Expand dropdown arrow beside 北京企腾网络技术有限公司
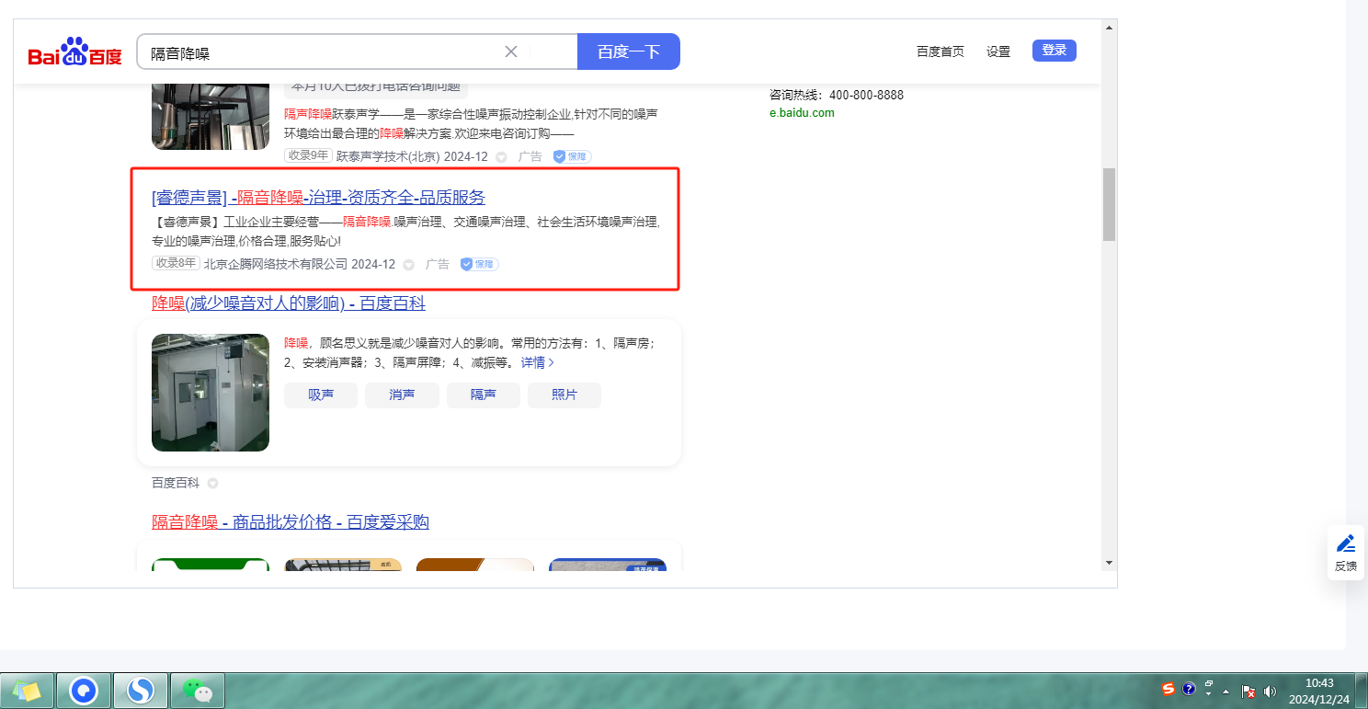The height and width of the screenshot is (709, 1368). click(409, 265)
